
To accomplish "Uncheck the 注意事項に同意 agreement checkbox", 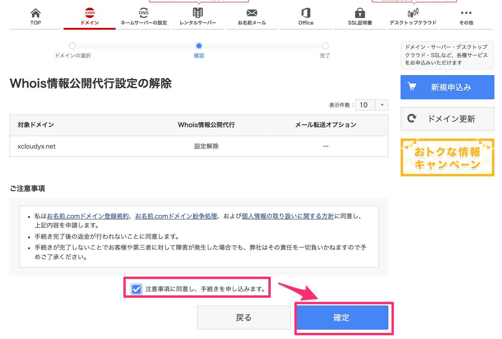I will (136, 289).
